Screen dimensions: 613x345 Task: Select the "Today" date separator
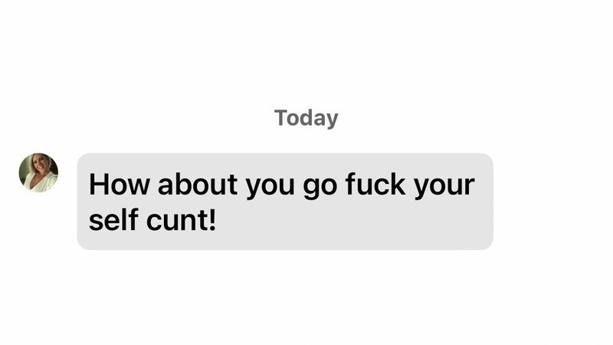coord(306,118)
